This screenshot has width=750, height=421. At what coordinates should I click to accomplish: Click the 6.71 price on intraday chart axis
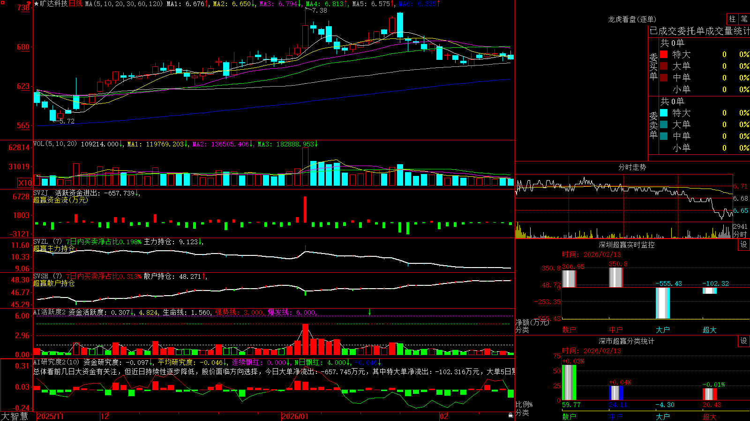click(741, 186)
